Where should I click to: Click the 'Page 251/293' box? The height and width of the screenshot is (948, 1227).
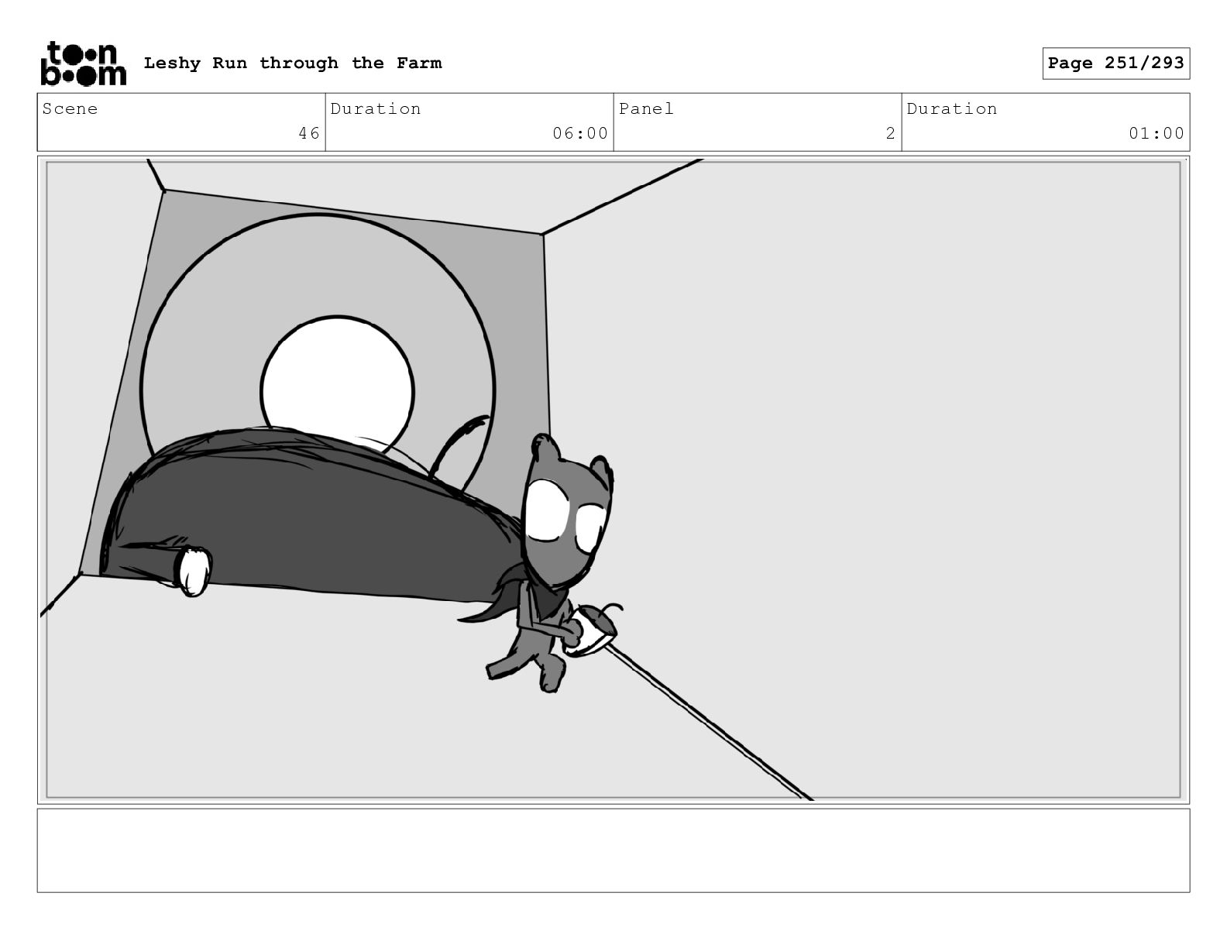tap(1115, 64)
